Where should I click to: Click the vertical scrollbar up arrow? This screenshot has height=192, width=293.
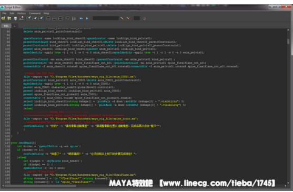[288, 30]
